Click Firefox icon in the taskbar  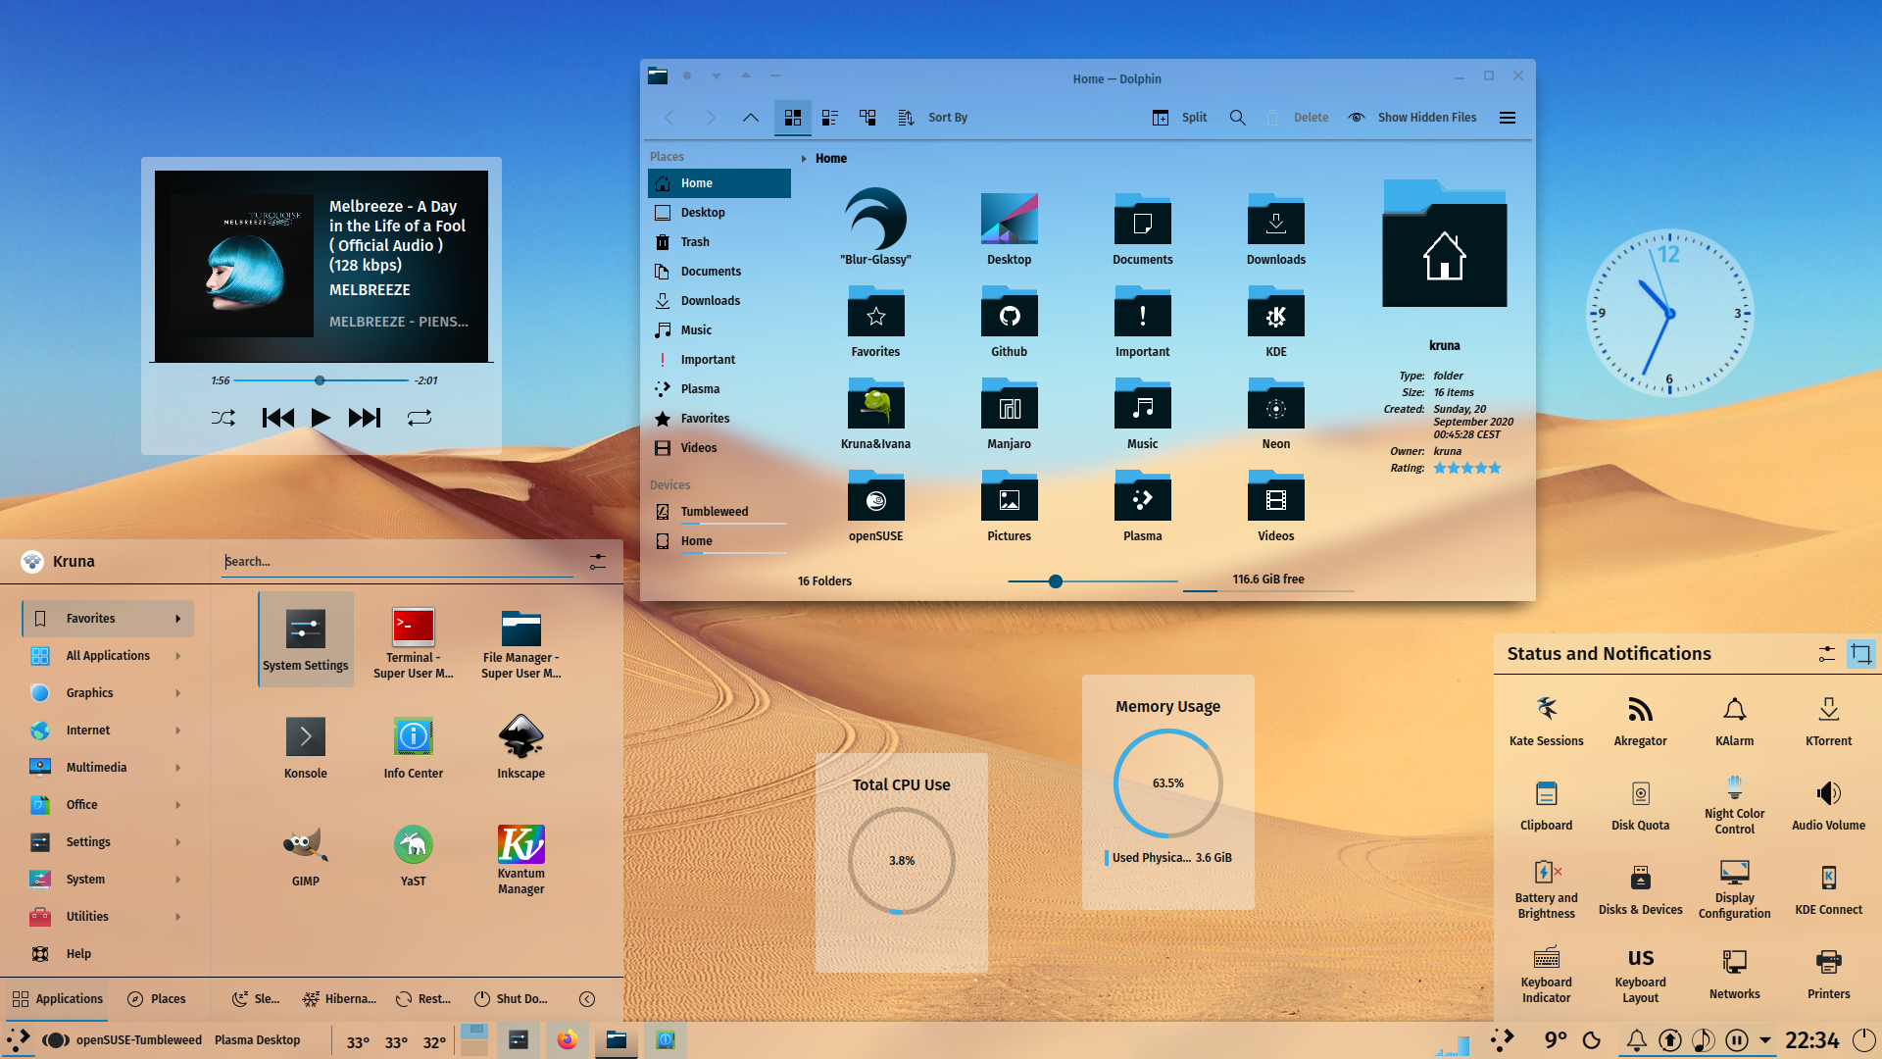click(567, 1040)
